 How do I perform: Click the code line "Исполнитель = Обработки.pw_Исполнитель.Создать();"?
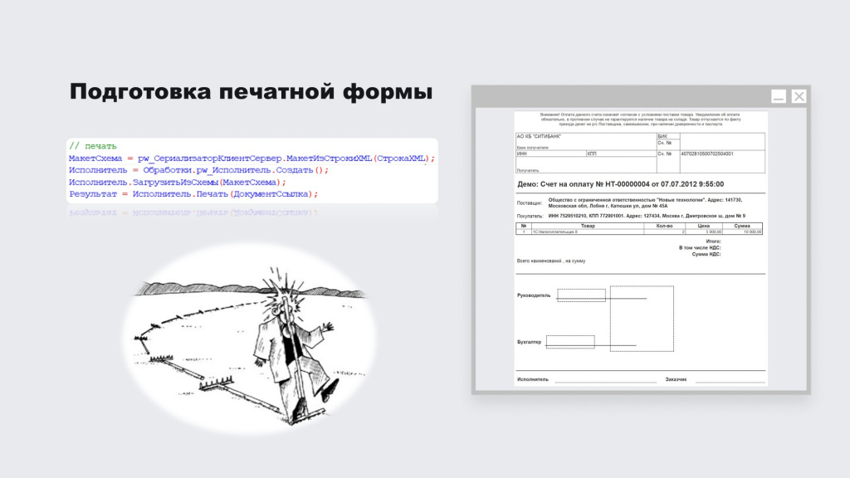198,170
